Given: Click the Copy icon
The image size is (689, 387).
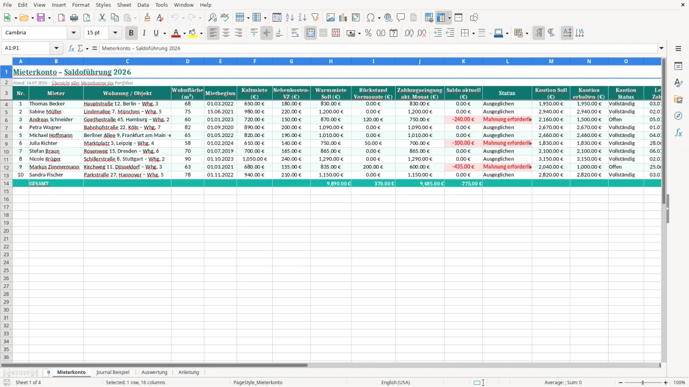Looking at the screenshot, I should (115, 18).
